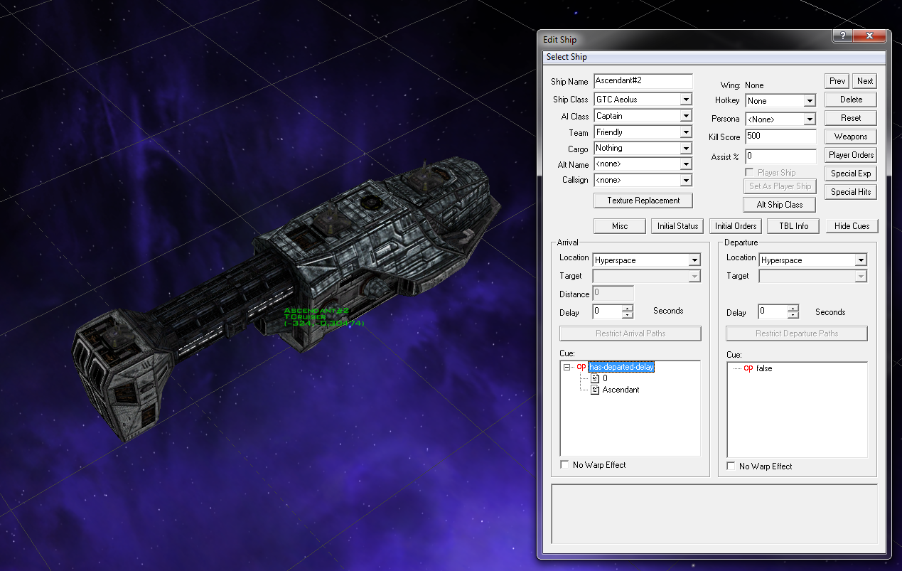Click the Texture Replacement button
This screenshot has width=902, height=571.
[643, 201]
